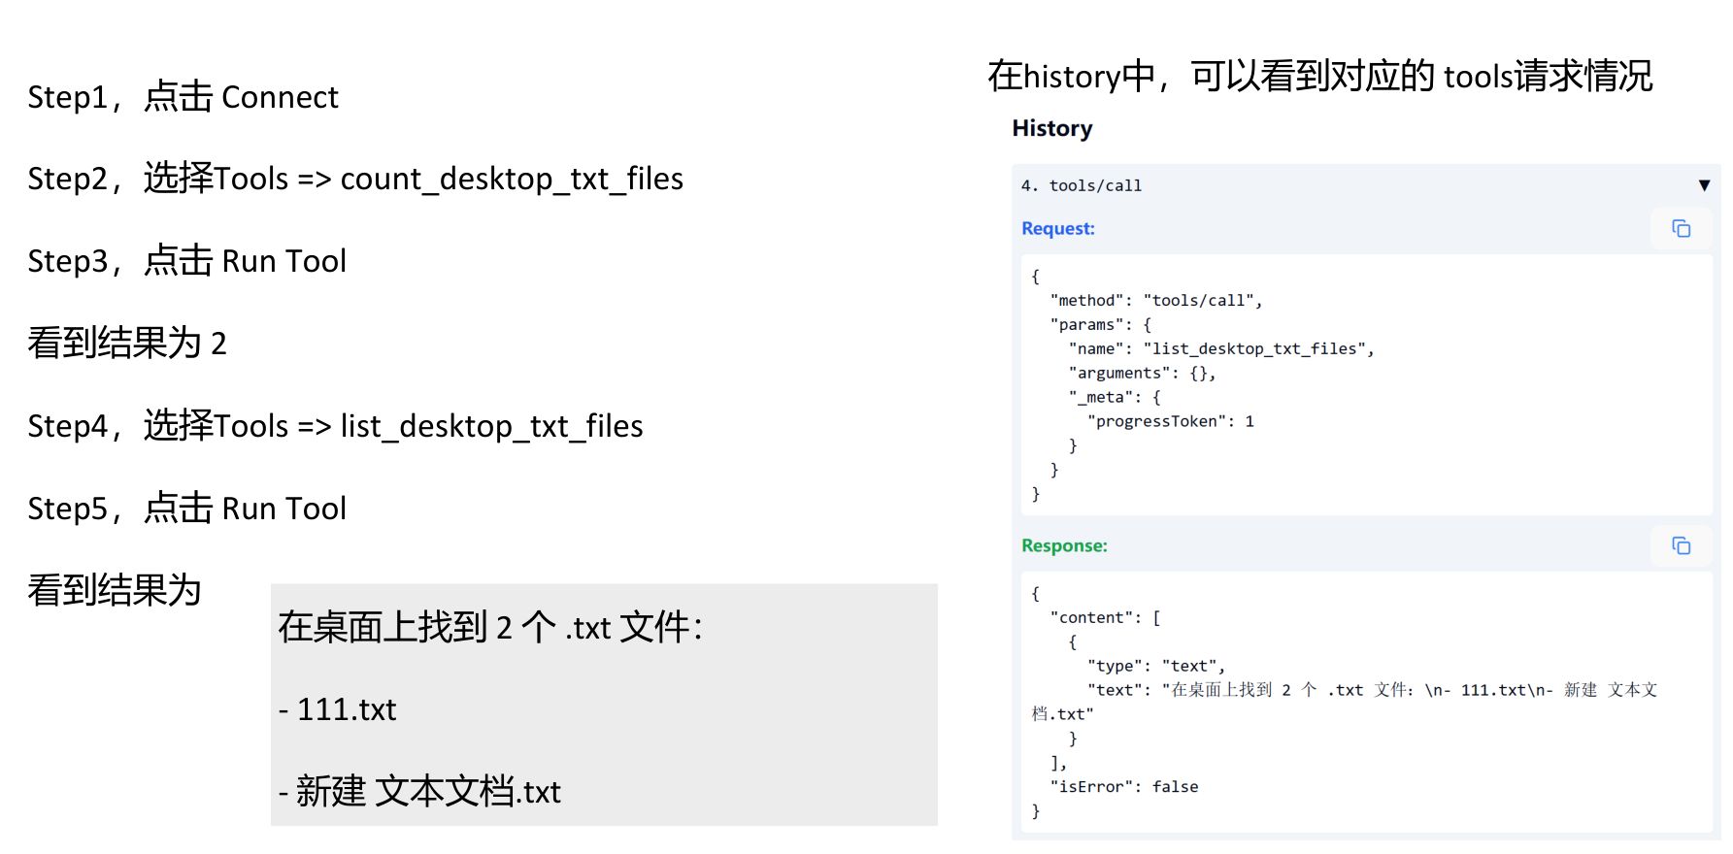Click the '- 111.txt' result line
The width and height of the screenshot is (1733, 854).
coord(337,709)
